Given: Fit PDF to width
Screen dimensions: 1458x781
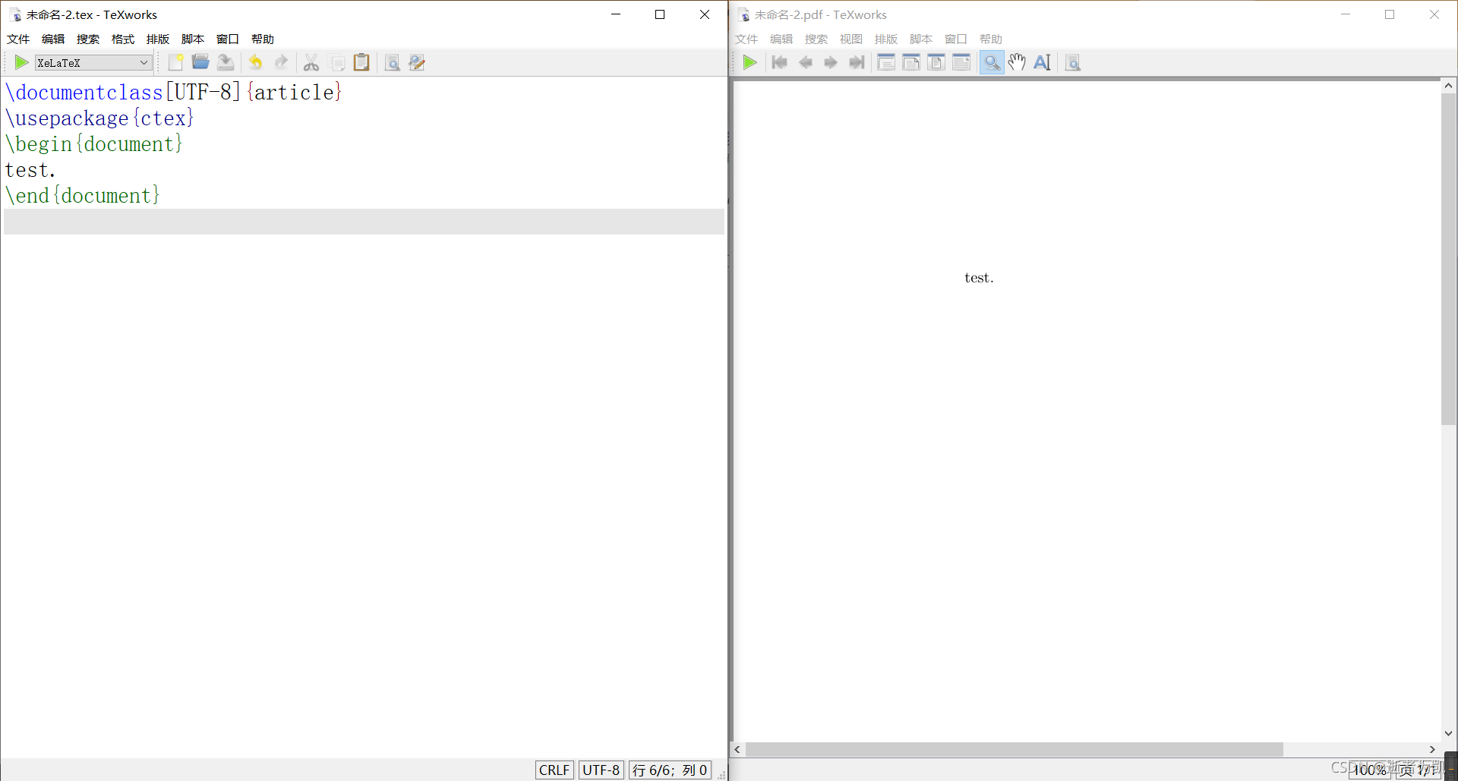Looking at the screenshot, I should click(x=911, y=62).
